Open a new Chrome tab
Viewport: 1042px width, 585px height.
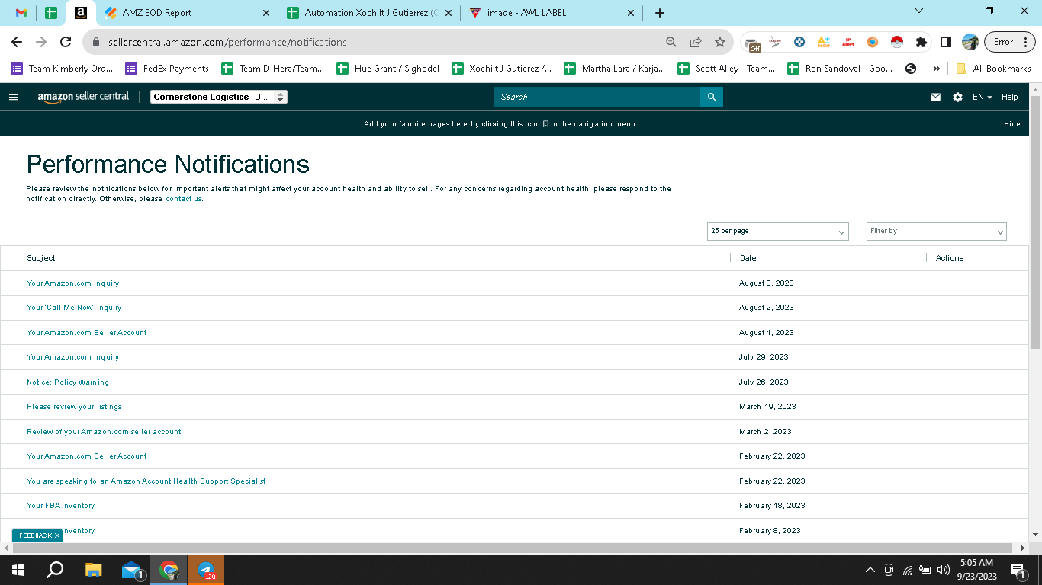(x=660, y=13)
